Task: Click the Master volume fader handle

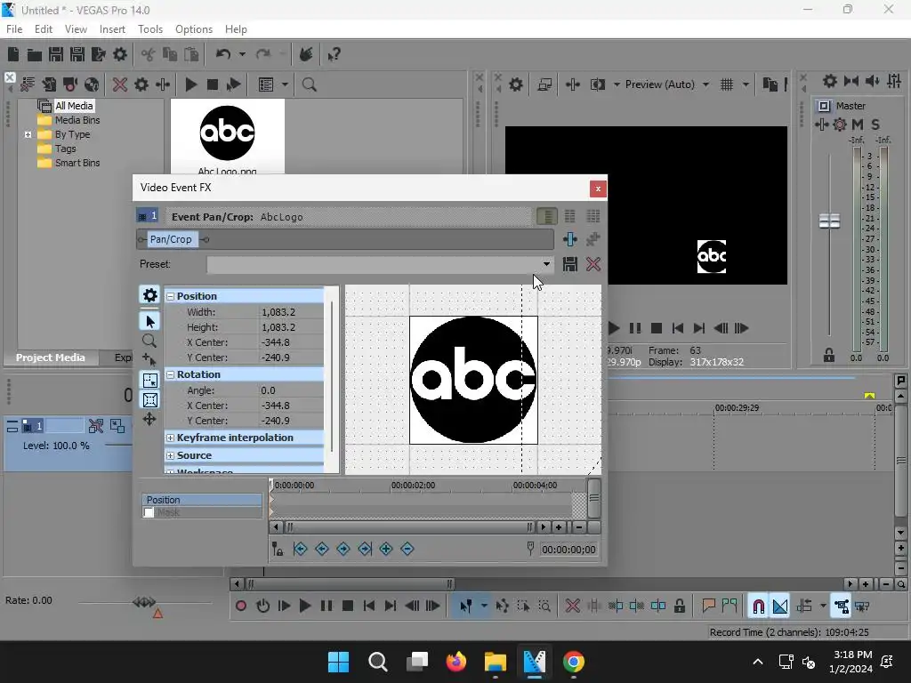Action: 829,221
